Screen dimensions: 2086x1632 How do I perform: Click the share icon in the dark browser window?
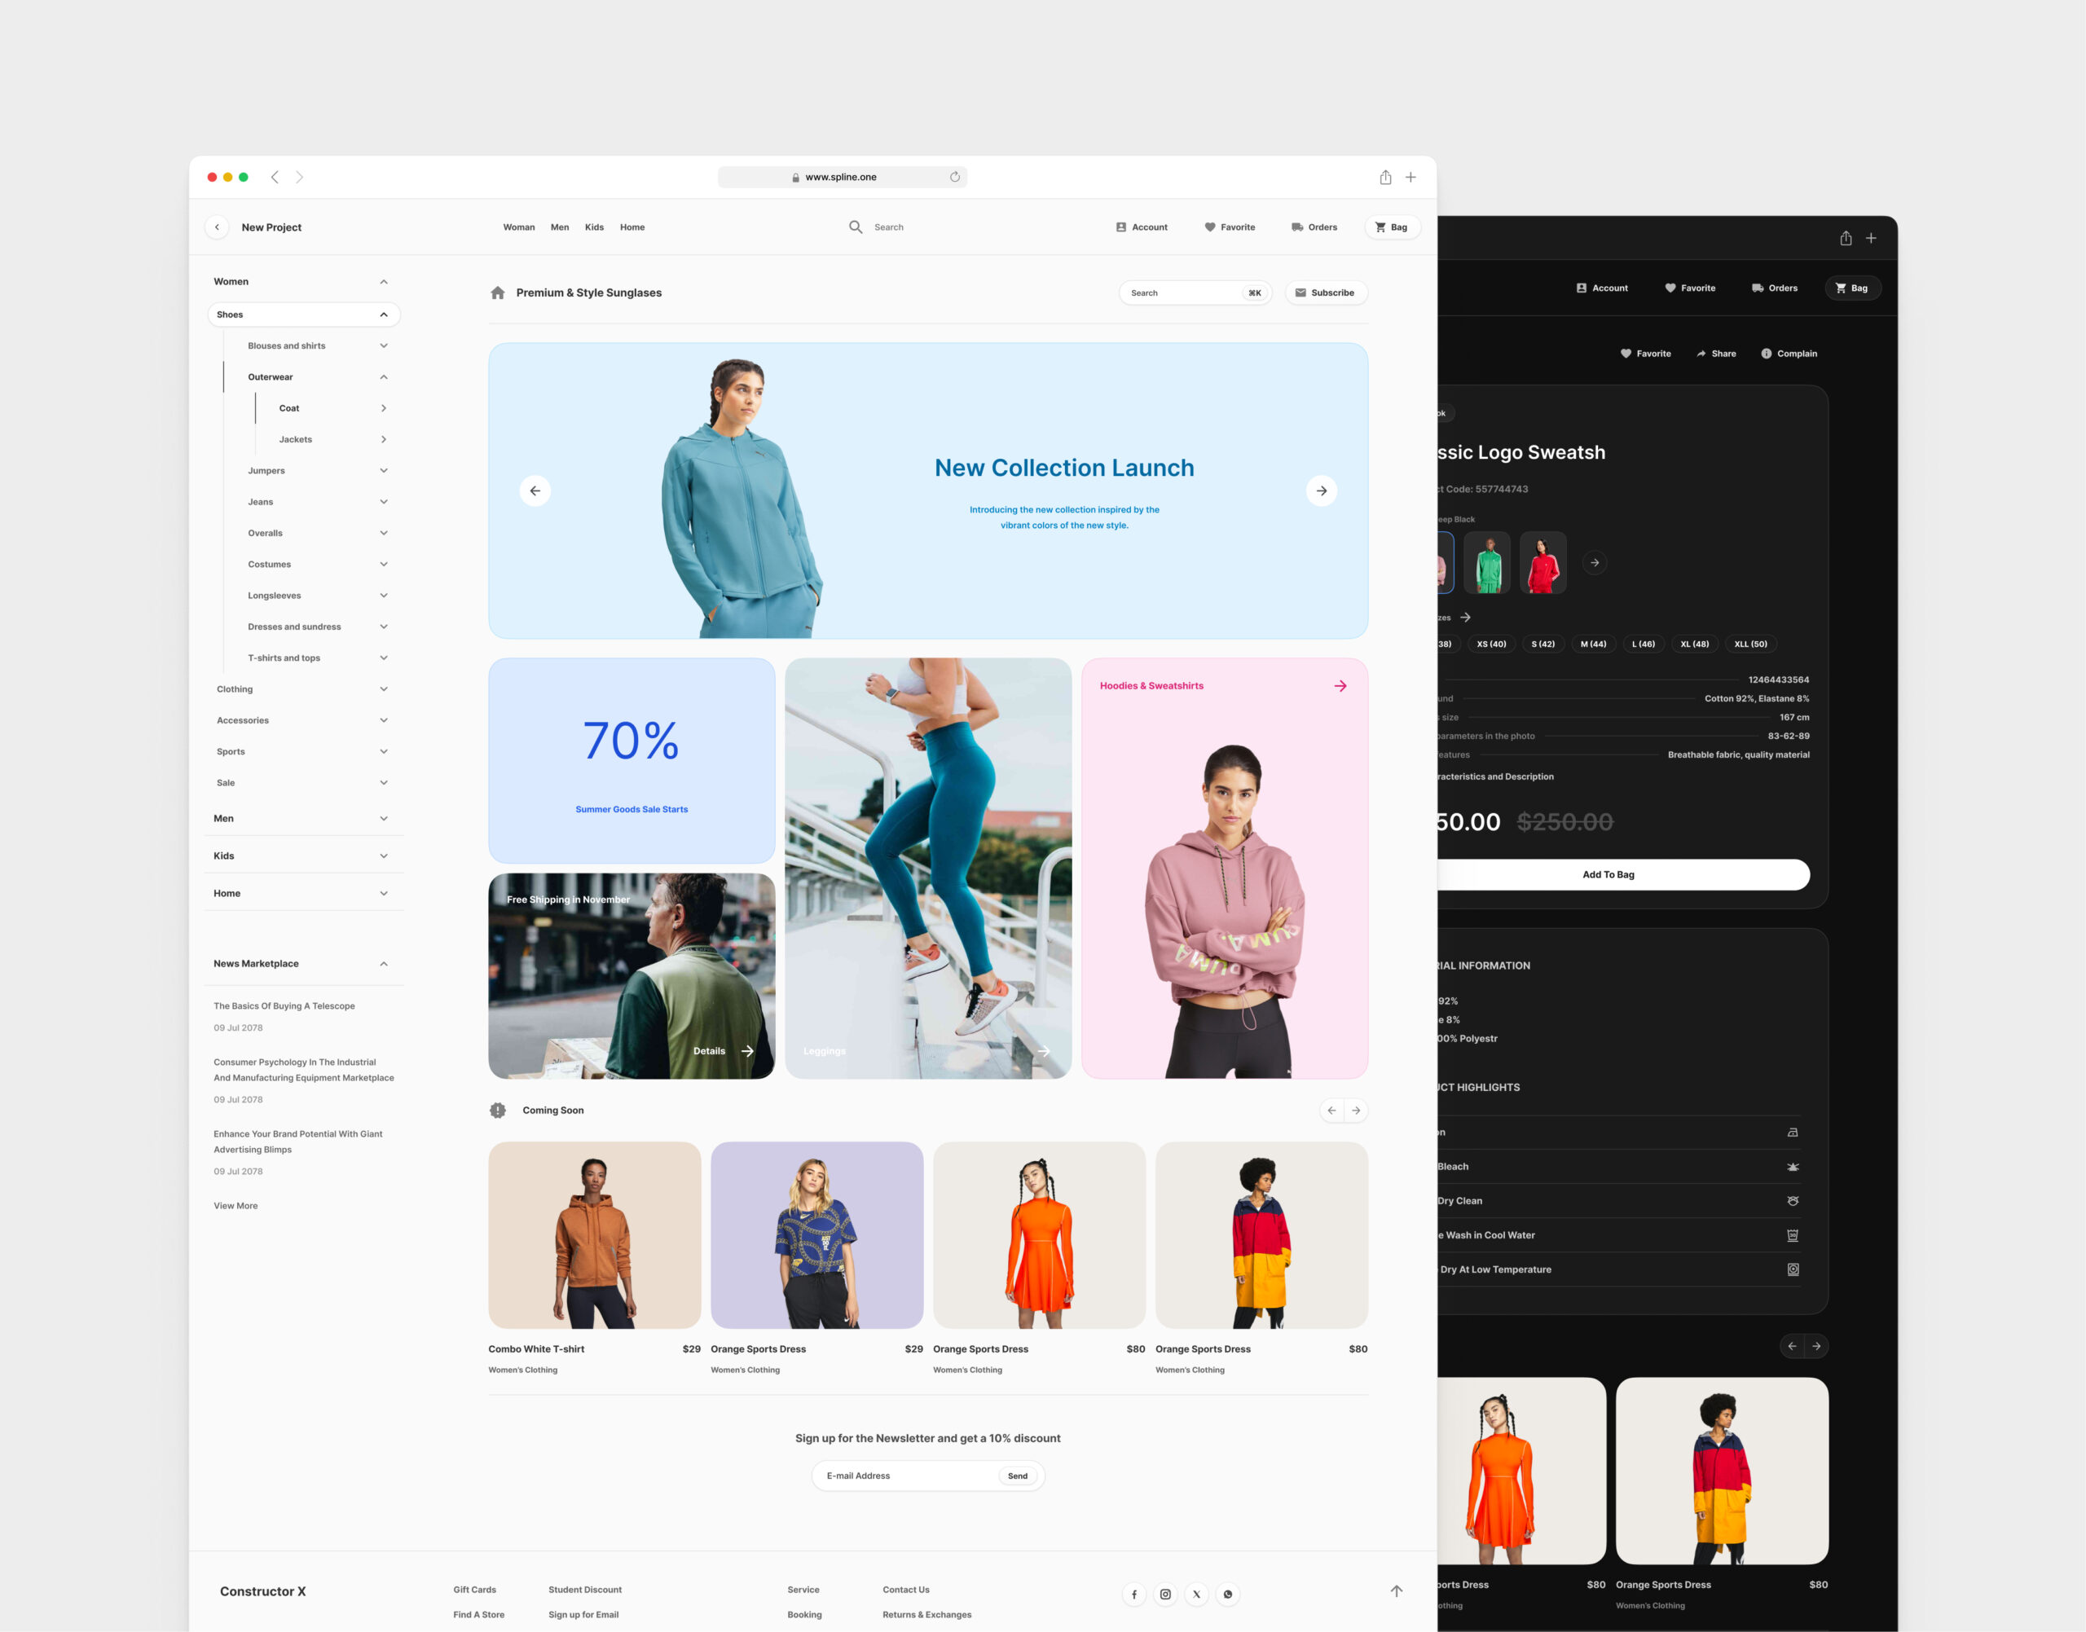(x=1845, y=238)
